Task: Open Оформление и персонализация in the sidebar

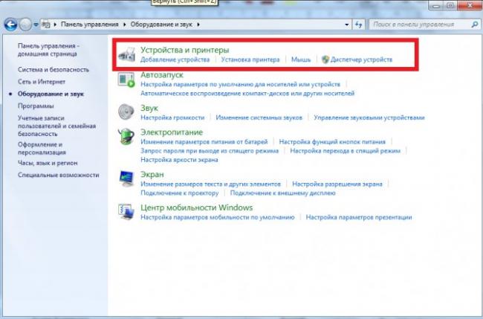Action: click(42, 148)
